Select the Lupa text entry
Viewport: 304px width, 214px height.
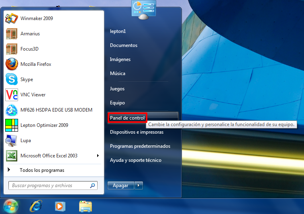click(26, 141)
